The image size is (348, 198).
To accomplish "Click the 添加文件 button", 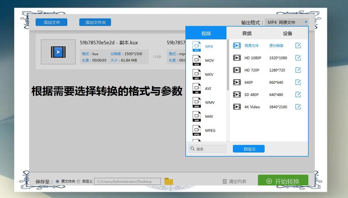I will tap(51, 22).
